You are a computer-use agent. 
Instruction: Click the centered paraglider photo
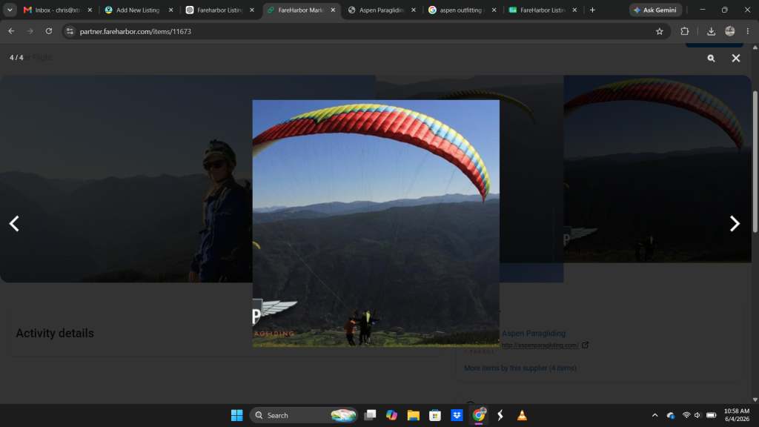point(376,223)
